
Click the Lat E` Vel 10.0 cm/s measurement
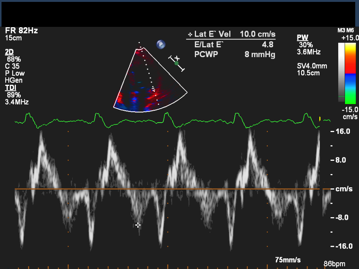(x=231, y=34)
